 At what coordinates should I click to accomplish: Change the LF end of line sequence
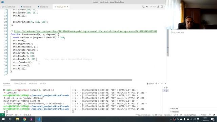[181, 115]
